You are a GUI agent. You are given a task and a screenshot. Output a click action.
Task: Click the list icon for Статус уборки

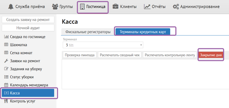[x=6, y=77]
